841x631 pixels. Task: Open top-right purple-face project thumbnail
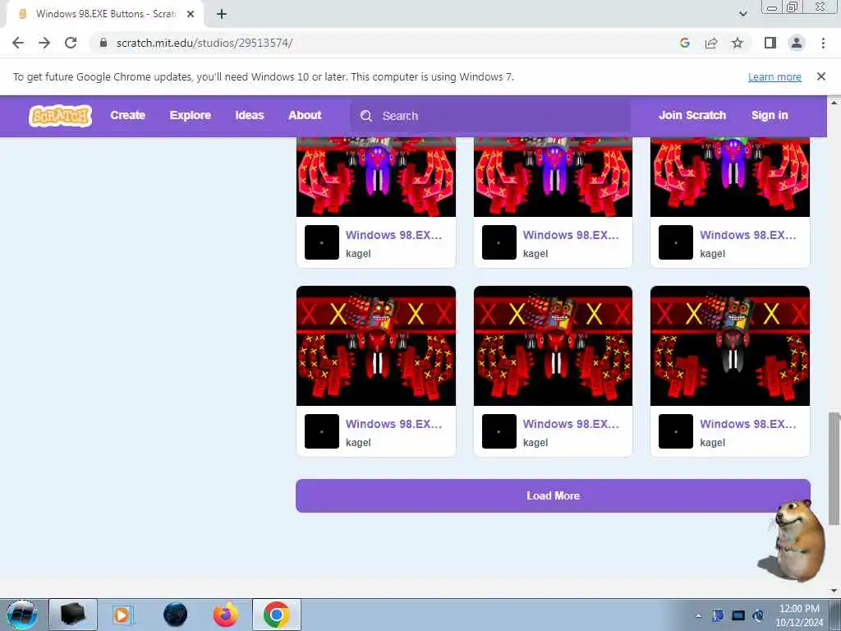point(730,177)
